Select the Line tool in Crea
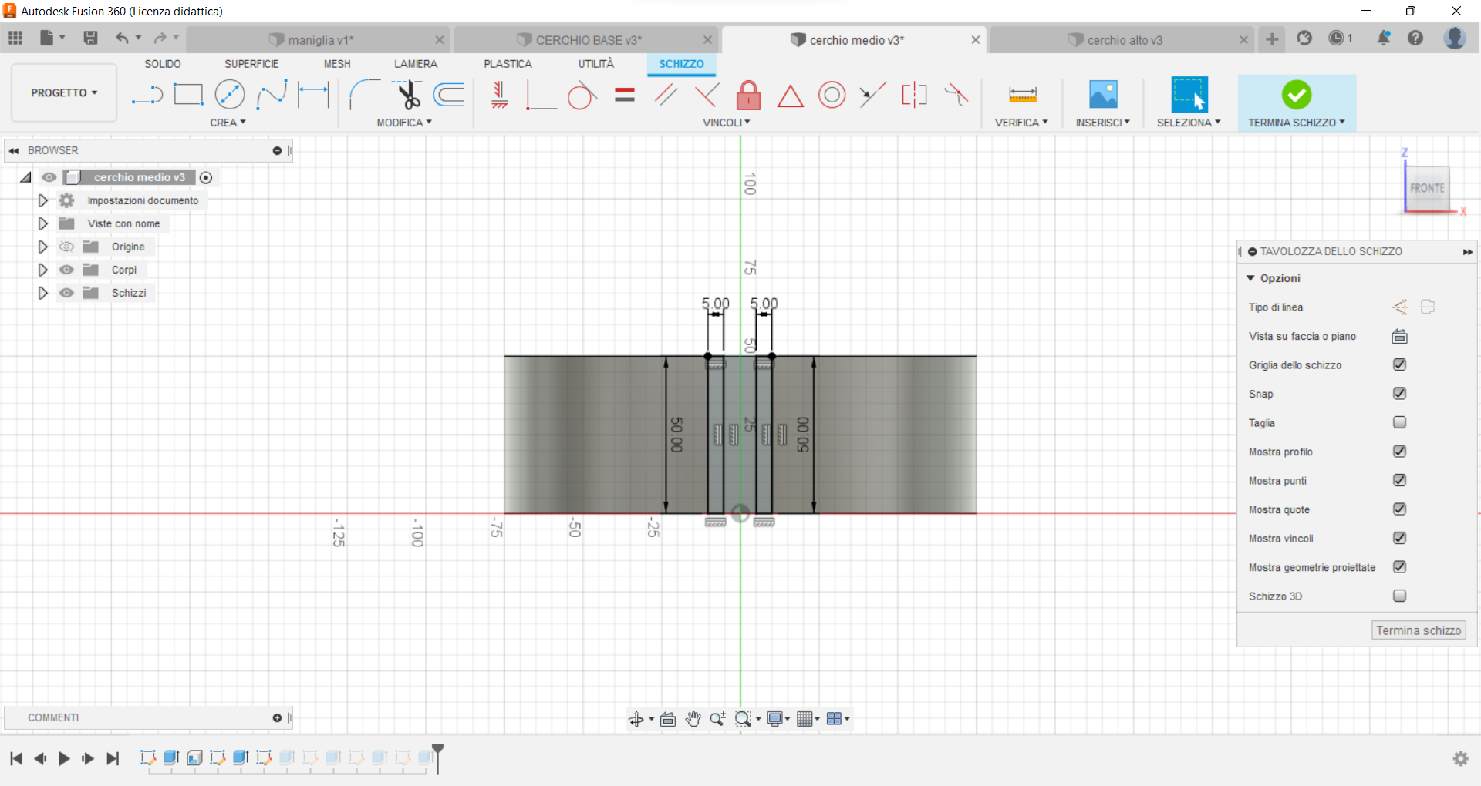The image size is (1481, 786). (x=147, y=94)
